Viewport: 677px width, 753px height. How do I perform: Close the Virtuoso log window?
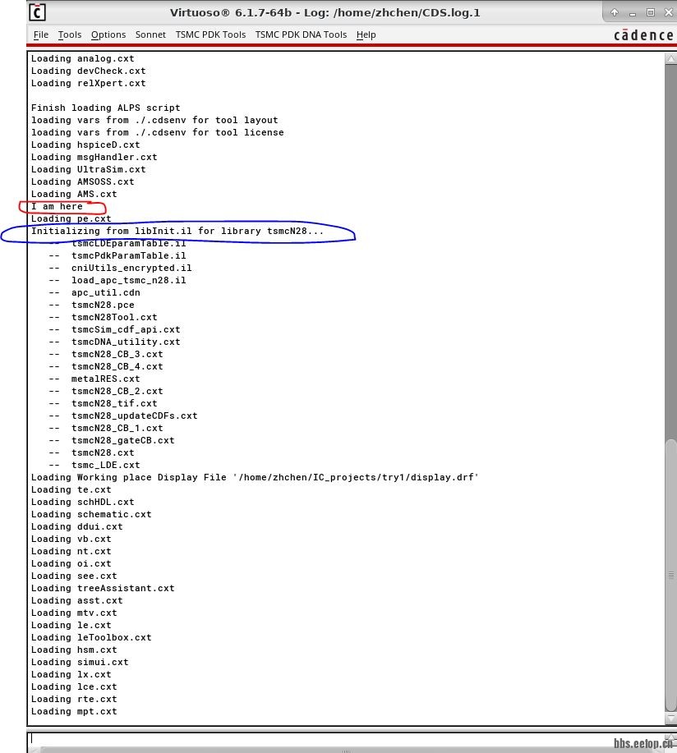666,12
